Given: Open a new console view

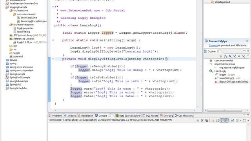Looking at the screenshot, I should point(245,120).
